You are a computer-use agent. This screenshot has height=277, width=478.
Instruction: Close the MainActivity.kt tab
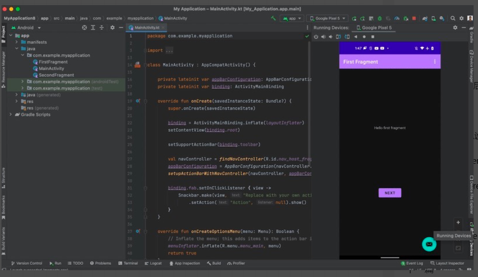163,28
